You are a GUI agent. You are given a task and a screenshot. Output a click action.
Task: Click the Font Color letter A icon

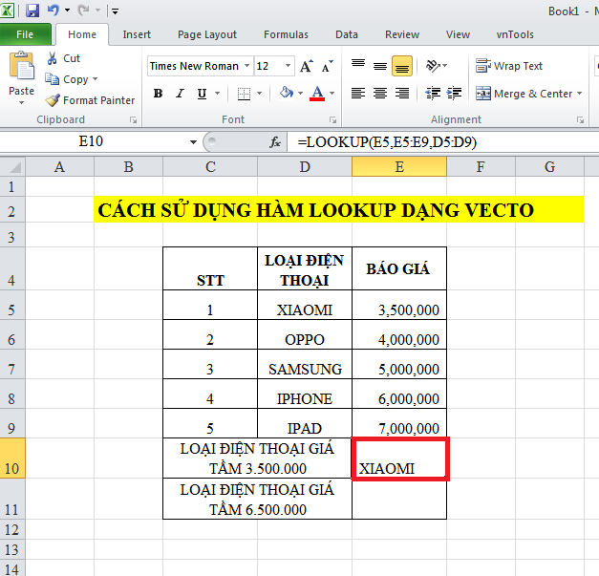pyautogui.click(x=317, y=94)
